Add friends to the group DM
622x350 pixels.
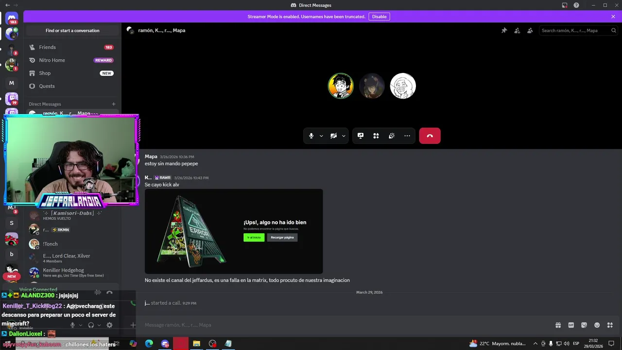(x=517, y=30)
